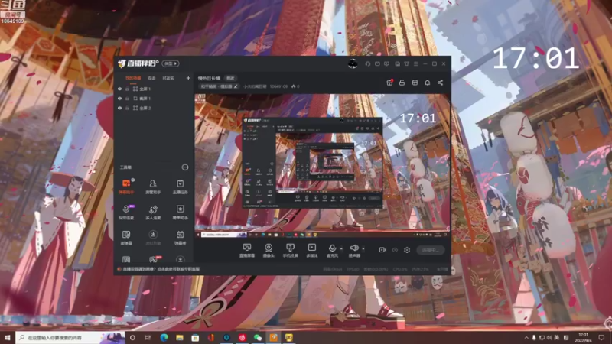
Task: Open the 读弹幕 read-danmaku tool
Action: (x=126, y=237)
